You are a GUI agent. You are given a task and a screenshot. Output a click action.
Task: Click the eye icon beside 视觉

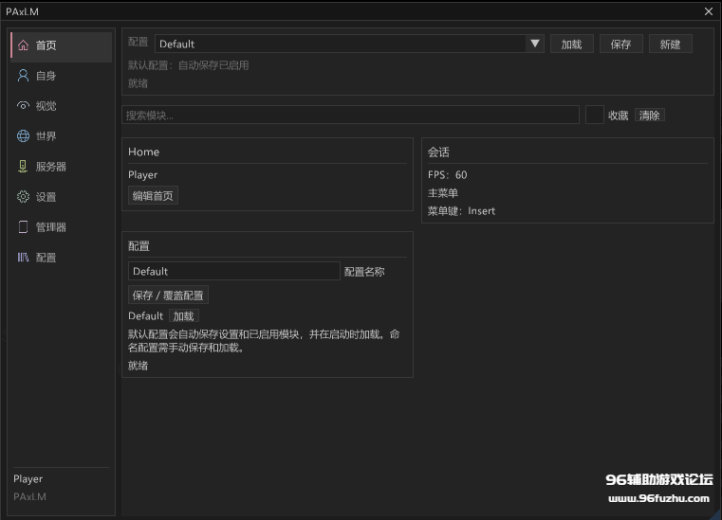point(23,106)
